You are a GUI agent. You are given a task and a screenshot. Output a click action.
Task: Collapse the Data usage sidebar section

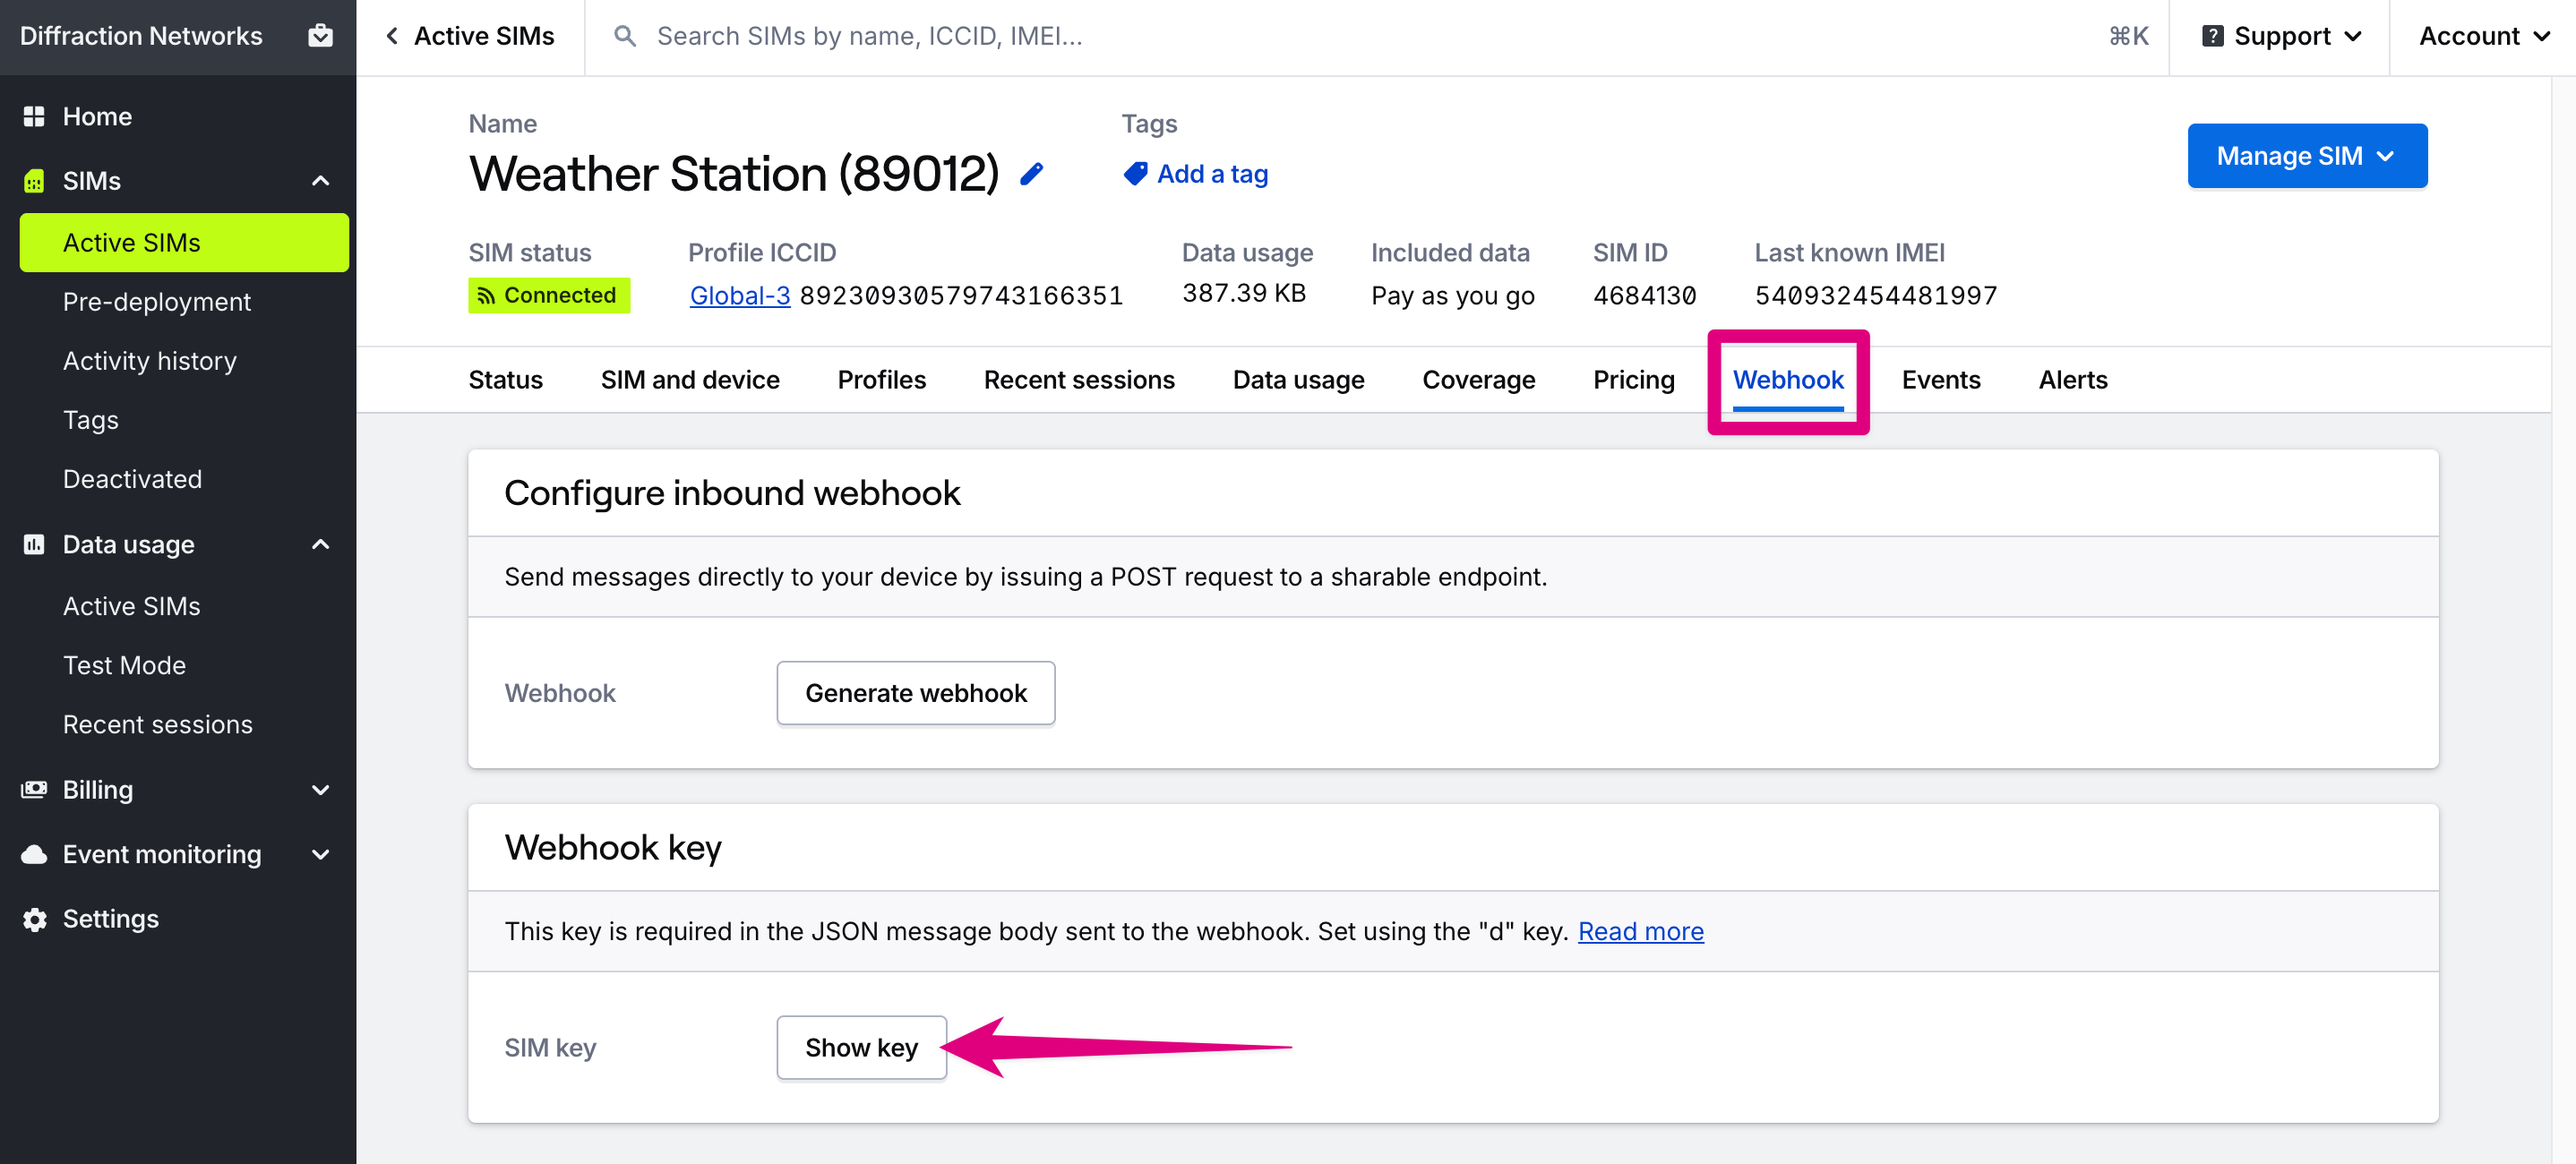pyautogui.click(x=321, y=544)
